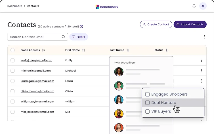
Task: Click first name 'William'
Action: (x=70, y=101)
